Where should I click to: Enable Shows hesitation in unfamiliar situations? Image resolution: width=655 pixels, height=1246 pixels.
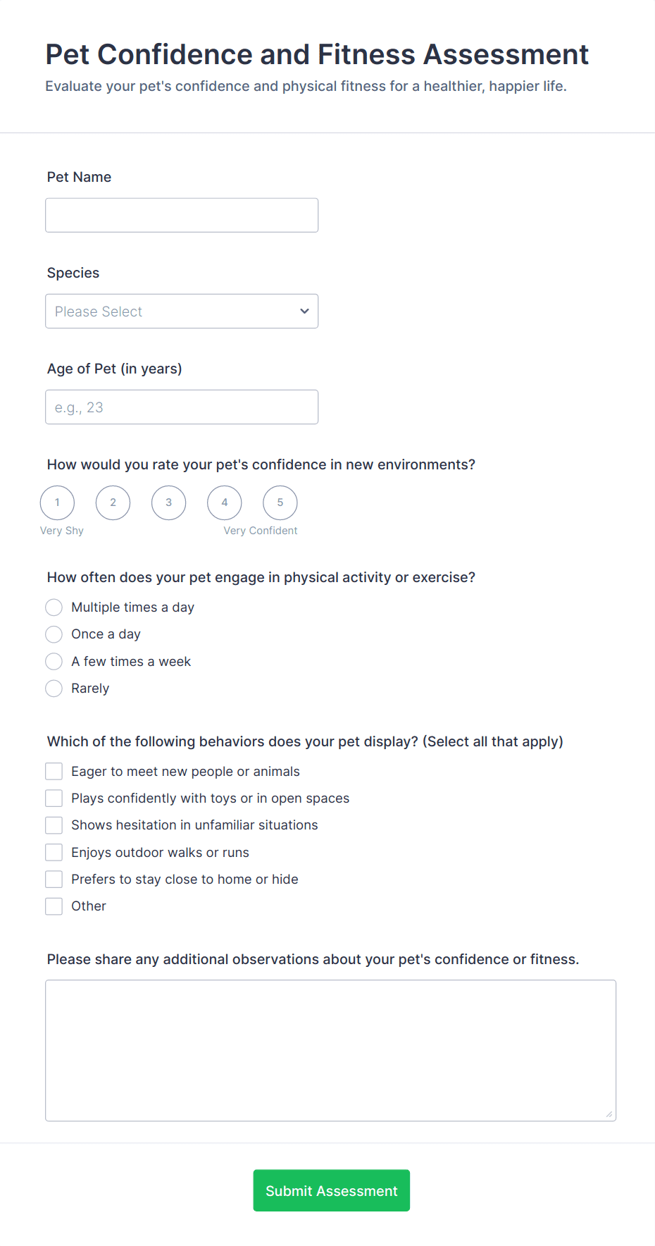pyautogui.click(x=54, y=825)
